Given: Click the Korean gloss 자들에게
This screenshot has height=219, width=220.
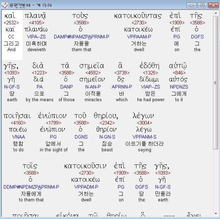Looking at the screenshot, I should (x=31, y=194).
